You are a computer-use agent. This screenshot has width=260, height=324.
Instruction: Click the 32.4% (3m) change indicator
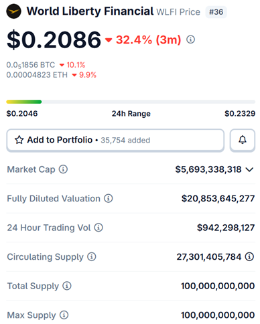143,40
